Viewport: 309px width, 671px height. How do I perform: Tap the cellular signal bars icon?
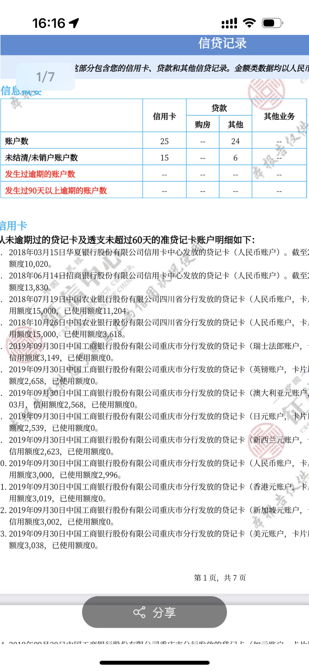[x=229, y=23]
